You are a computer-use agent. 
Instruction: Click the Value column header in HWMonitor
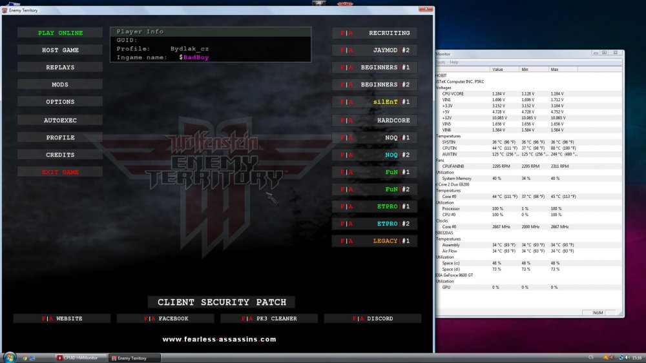(505, 70)
